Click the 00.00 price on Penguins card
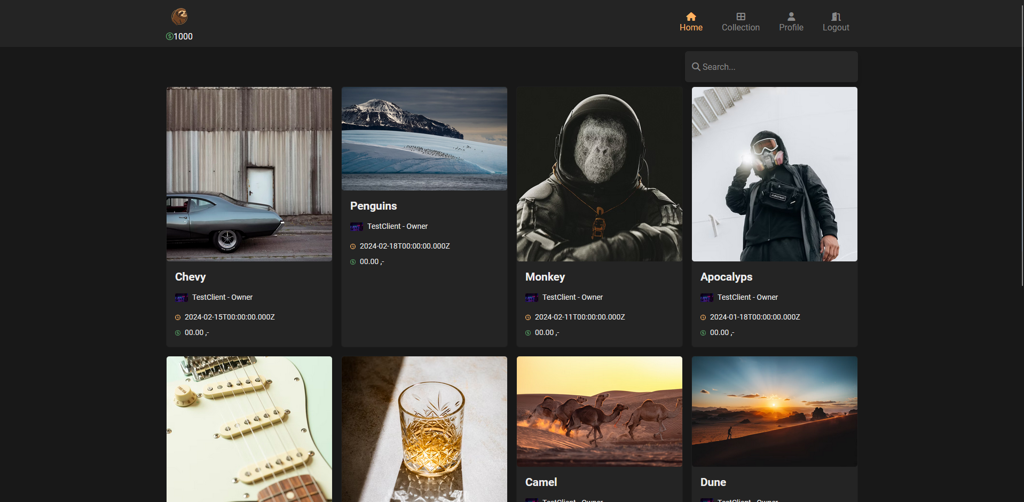The height and width of the screenshot is (502, 1024). (372, 261)
